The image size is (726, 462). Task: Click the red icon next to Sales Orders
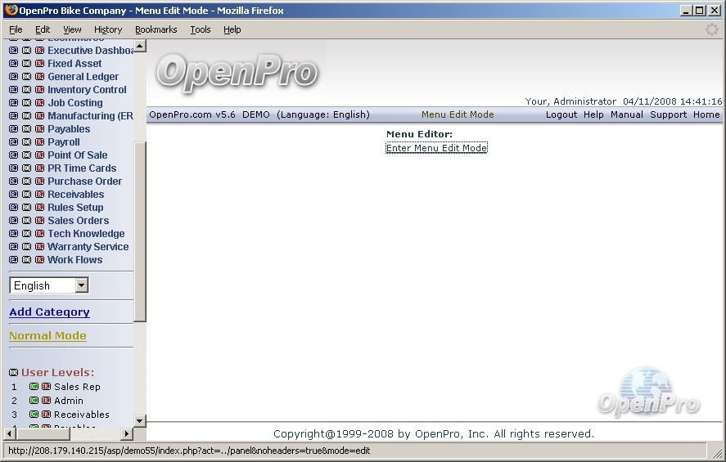(39, 221)
